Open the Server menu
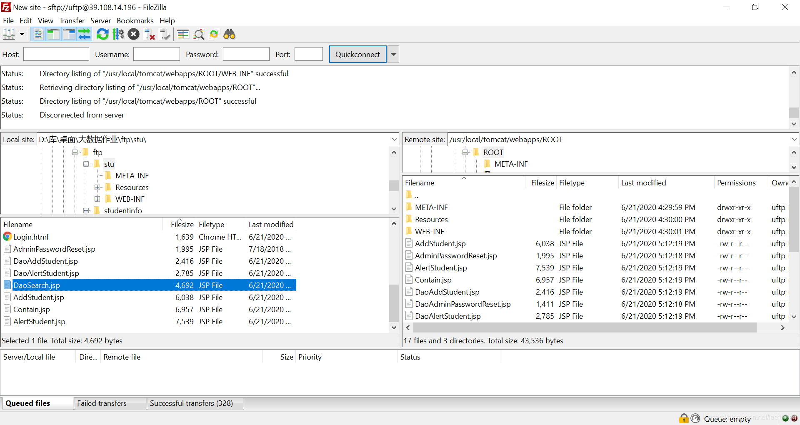800x425 pixels. (x=100, y=20)
